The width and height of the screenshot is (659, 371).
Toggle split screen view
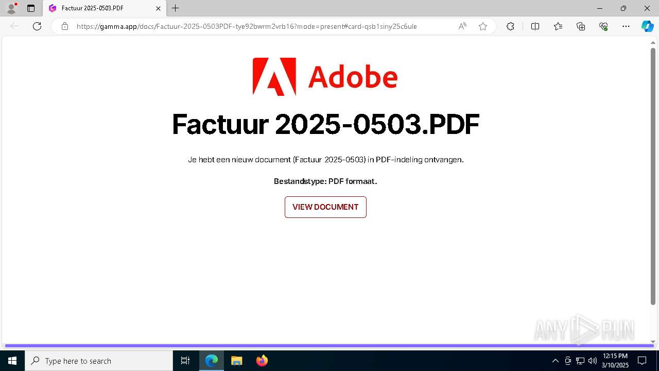(535, 26)
